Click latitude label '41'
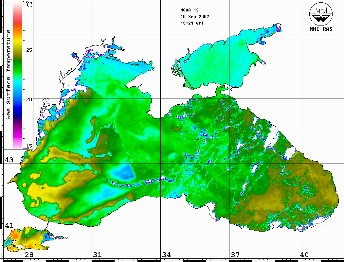Image resolution: width=344 pixels, height=262 pixels. (x=9, y=225)
